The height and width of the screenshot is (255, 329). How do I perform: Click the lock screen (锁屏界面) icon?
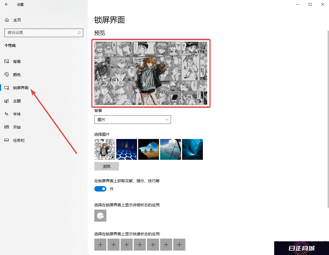point(7,88)
